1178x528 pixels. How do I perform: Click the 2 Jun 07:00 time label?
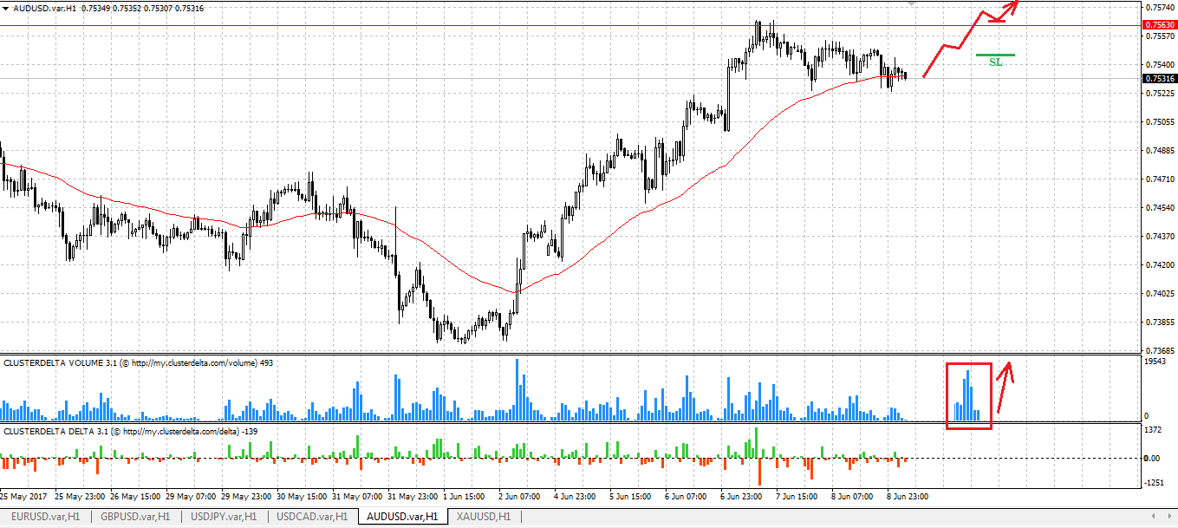point(519,498)
